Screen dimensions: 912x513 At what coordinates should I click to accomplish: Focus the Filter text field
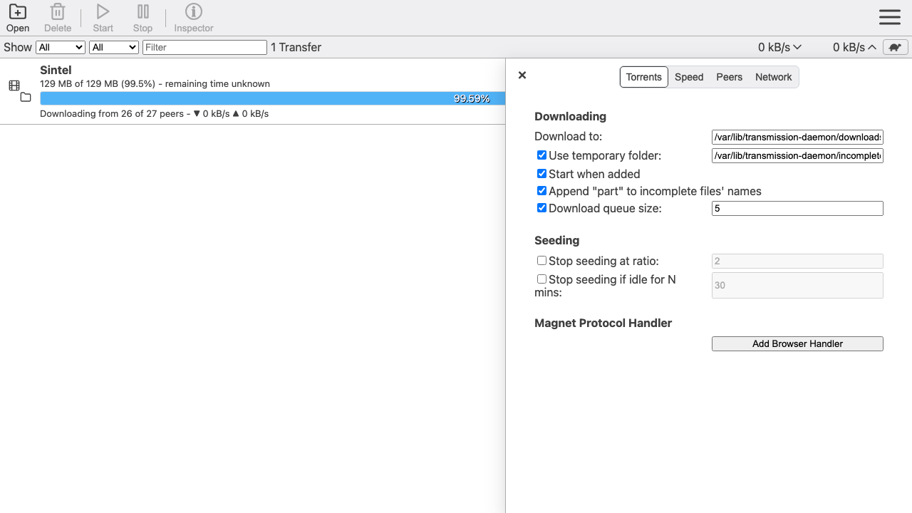(204, 47)
